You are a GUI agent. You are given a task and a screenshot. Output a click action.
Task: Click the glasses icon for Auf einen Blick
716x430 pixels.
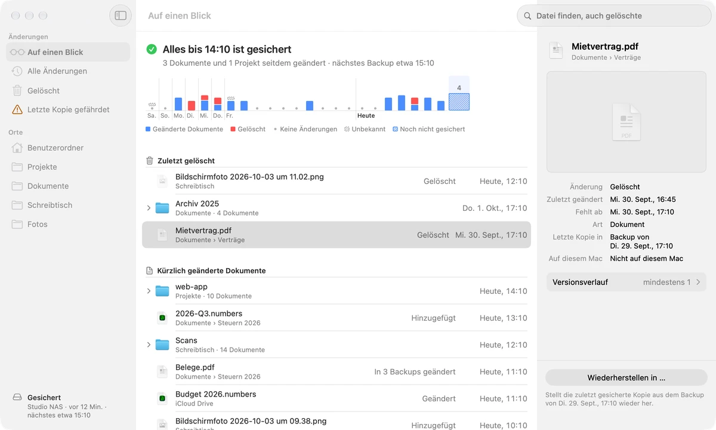point(17,52)
